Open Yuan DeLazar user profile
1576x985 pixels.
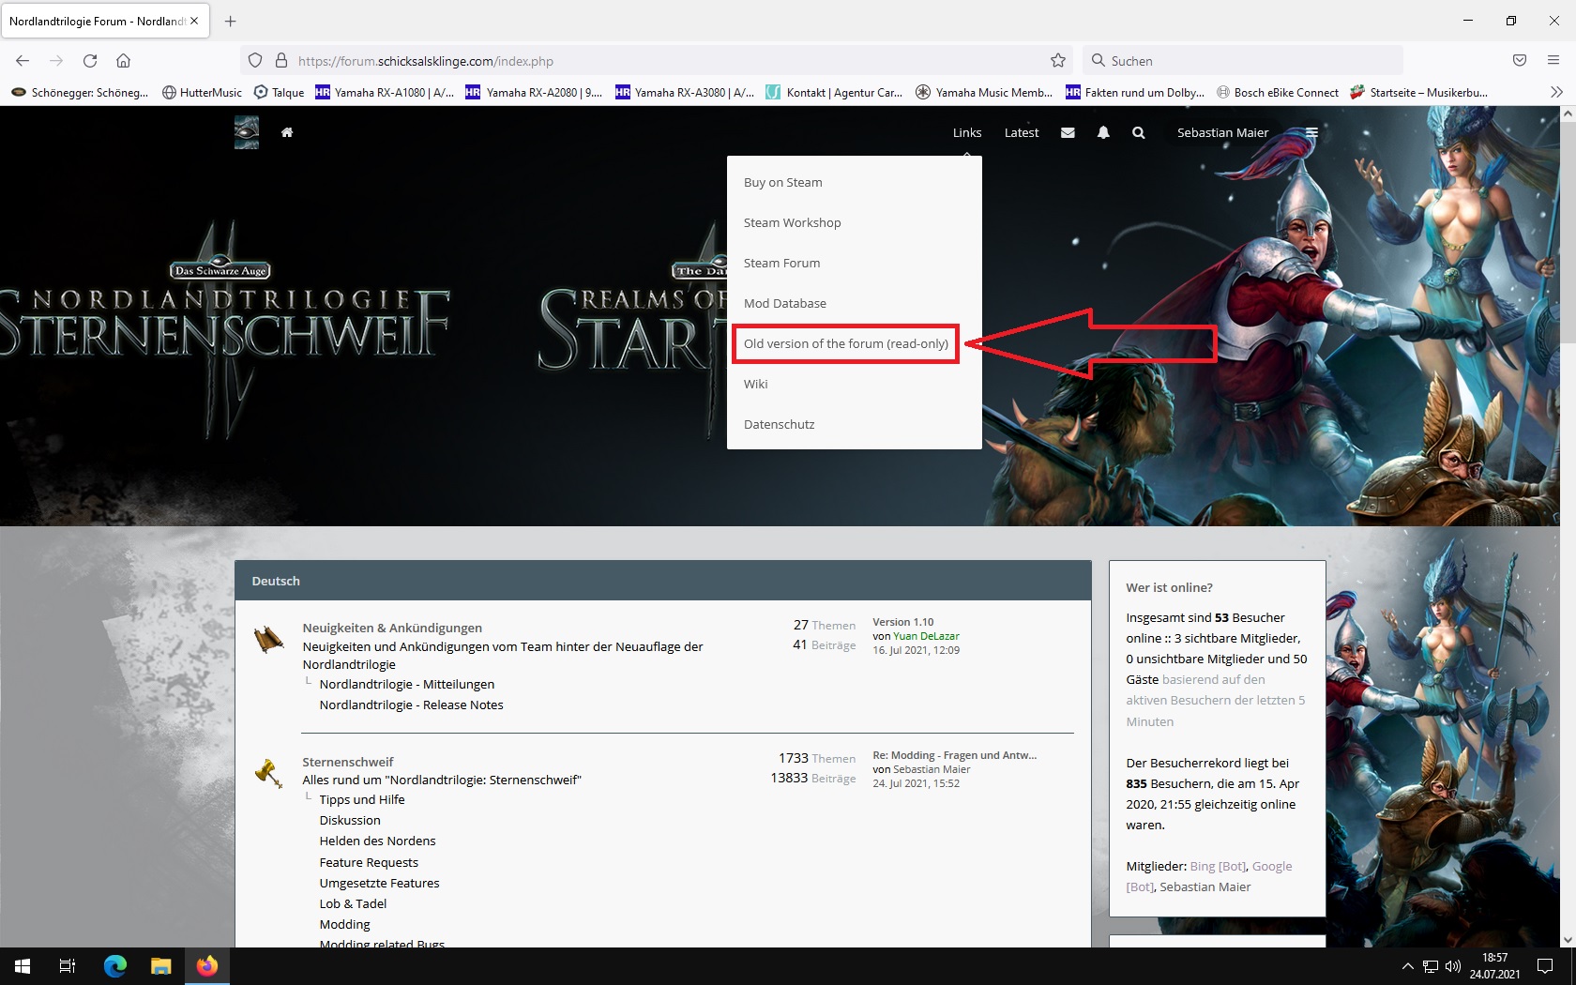(926, 636)
